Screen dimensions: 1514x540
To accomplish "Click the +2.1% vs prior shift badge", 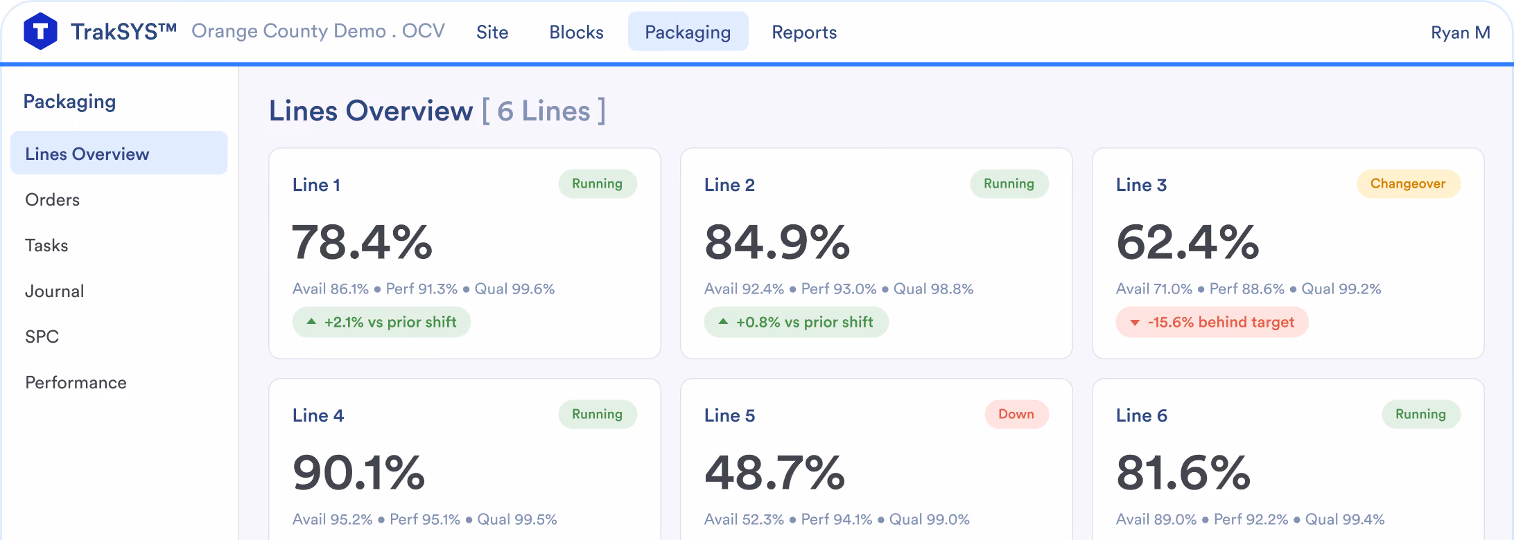I will [x=381, y=322].
